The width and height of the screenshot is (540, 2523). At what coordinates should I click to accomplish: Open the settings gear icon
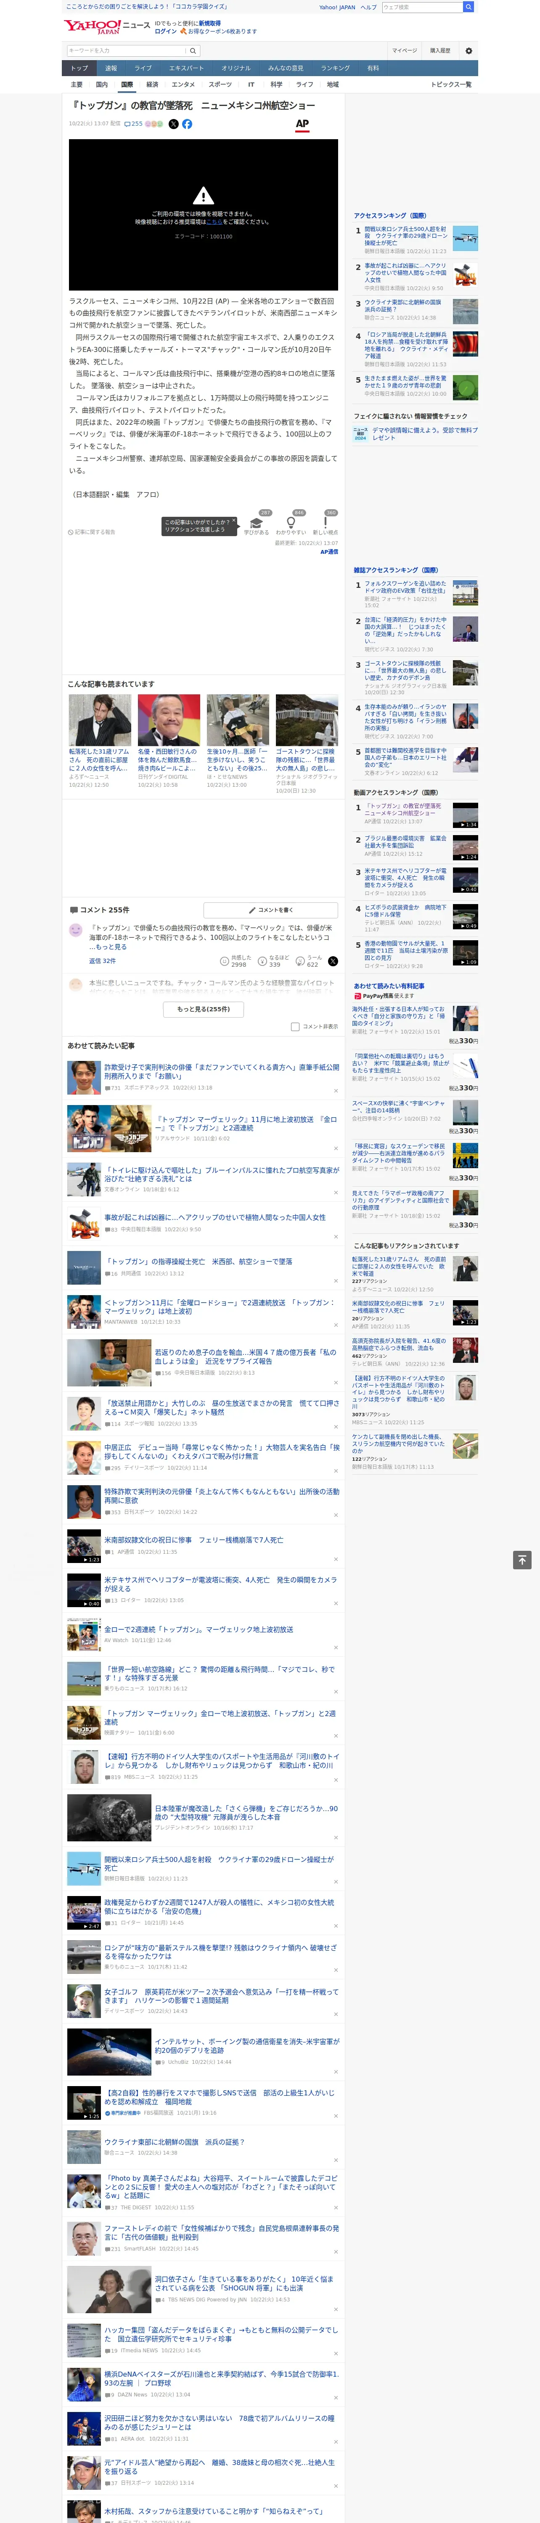pyautogui.click(x=469, y=51)
